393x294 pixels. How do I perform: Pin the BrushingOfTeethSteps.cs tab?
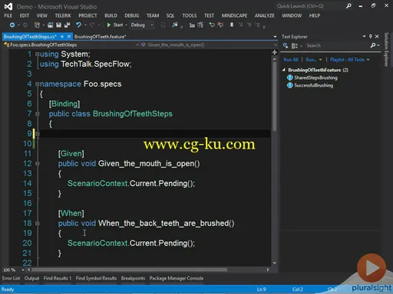pos(62,37)
